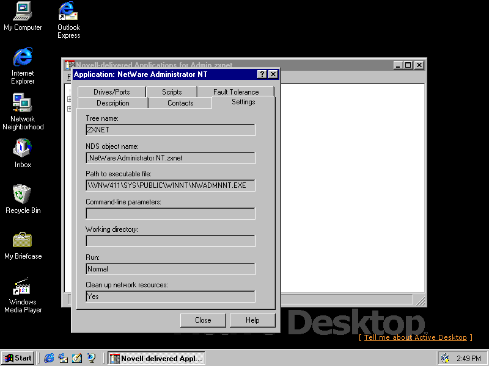Switch to the Contacts tab
Viewport: 489px width, 366px height.
click(180, 103)
